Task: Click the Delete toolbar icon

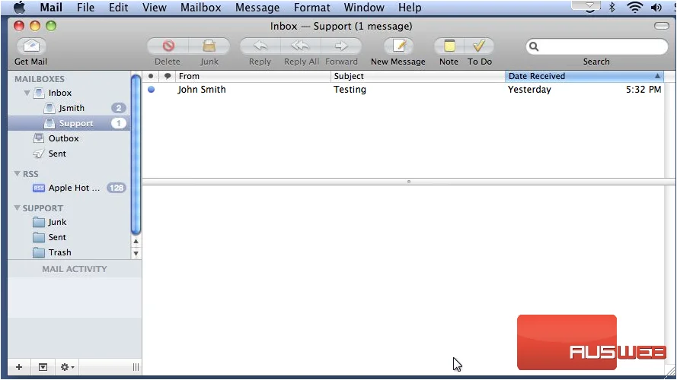Action: (x=168, y=46)
